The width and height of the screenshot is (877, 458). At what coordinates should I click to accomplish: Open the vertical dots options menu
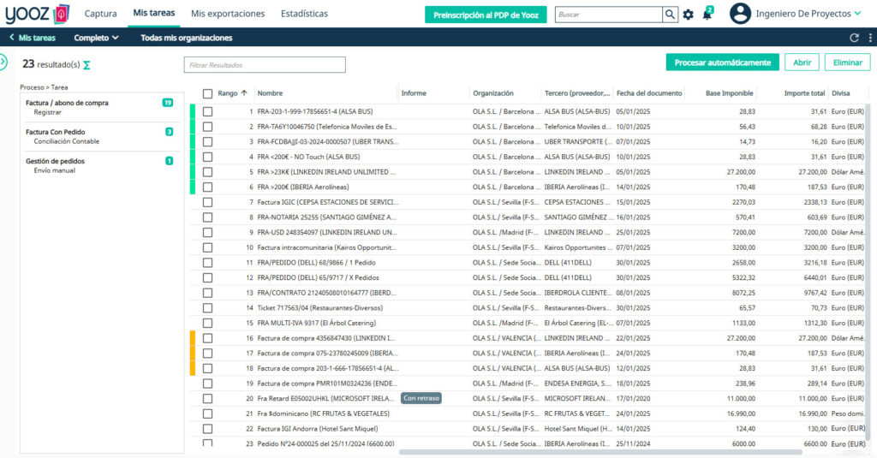pyautogui.click(x=870, y=38)
